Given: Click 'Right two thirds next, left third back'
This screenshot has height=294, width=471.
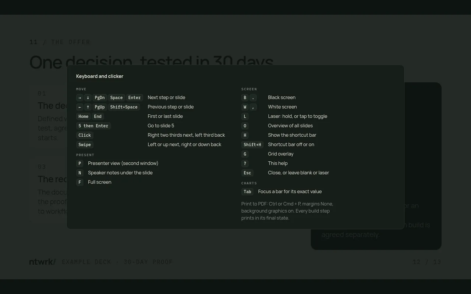Looking at the screenshot, I should pos(186,135).
